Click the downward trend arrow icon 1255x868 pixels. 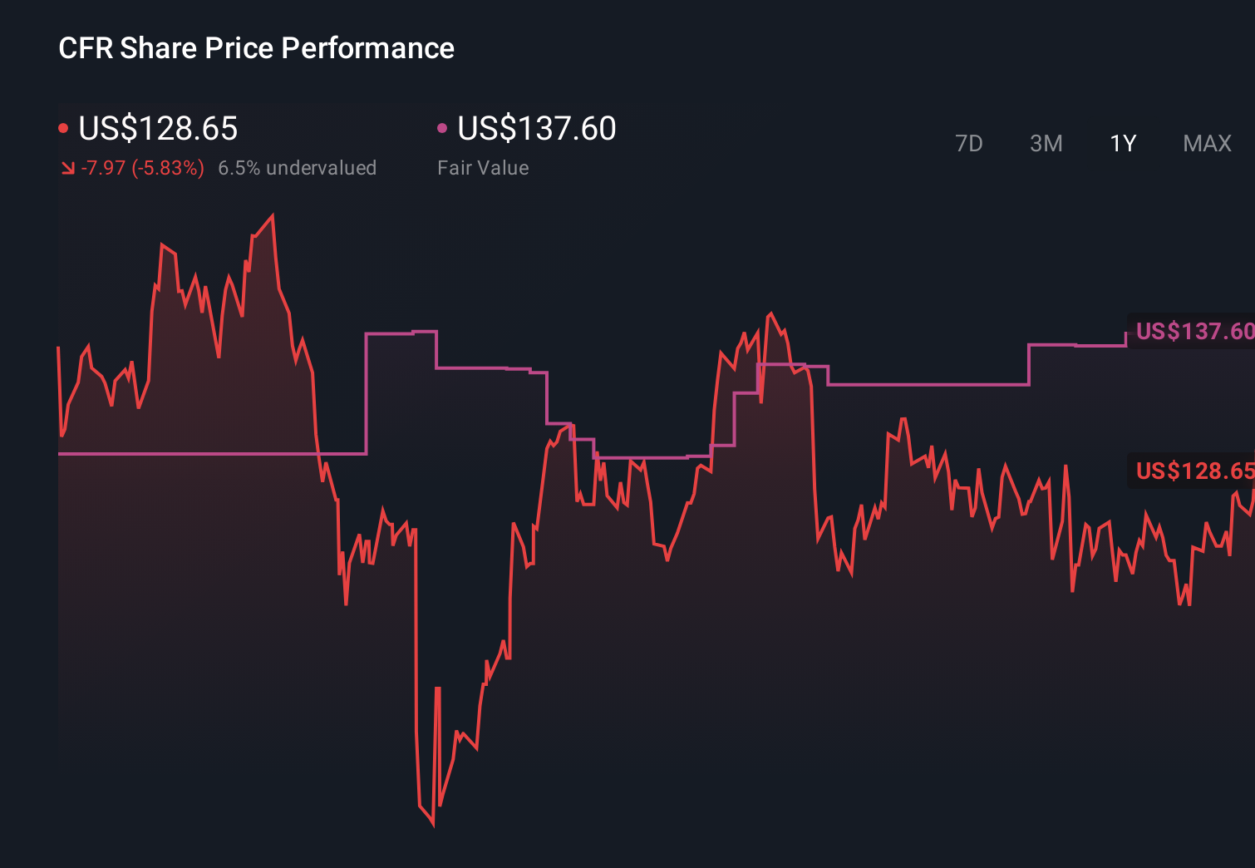point(67,168)
